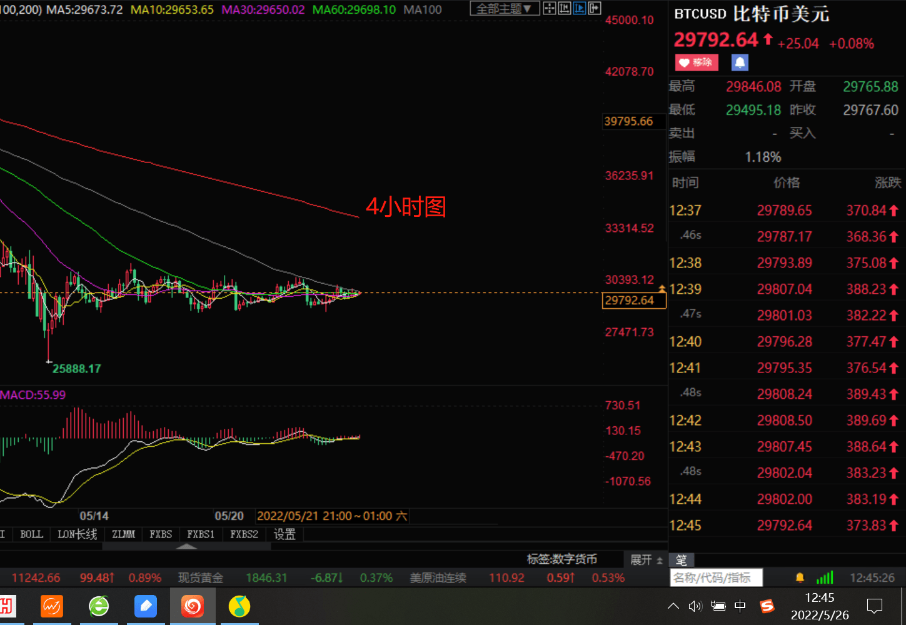This screenshot has height=625, width=906.
Task: Click the MA10:29653.65 indicator label
Action: coord(172,9)
